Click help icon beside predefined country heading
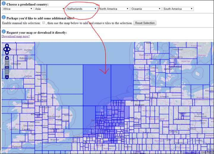Screen dimensions: 214x154 click(x=4, y=4)
